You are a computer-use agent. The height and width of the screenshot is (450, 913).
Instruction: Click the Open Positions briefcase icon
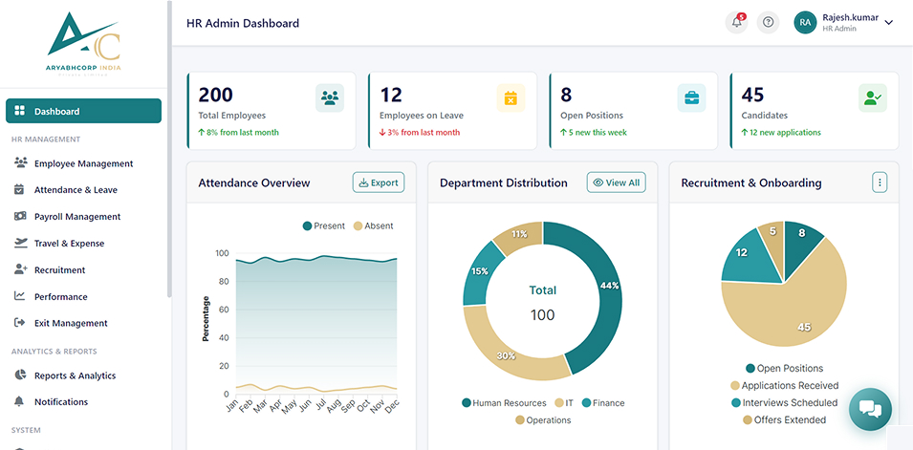point(691,97)
